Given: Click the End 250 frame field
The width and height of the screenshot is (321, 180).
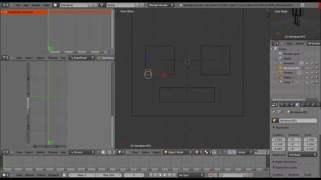Looking at the screenshot, I should pos(109,175).
